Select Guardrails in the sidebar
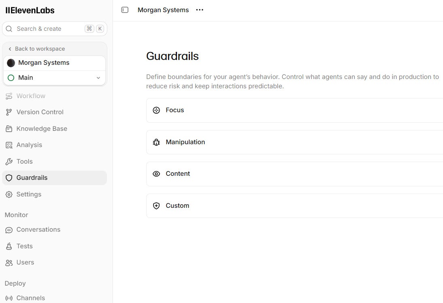 click(x=55, y=178)
